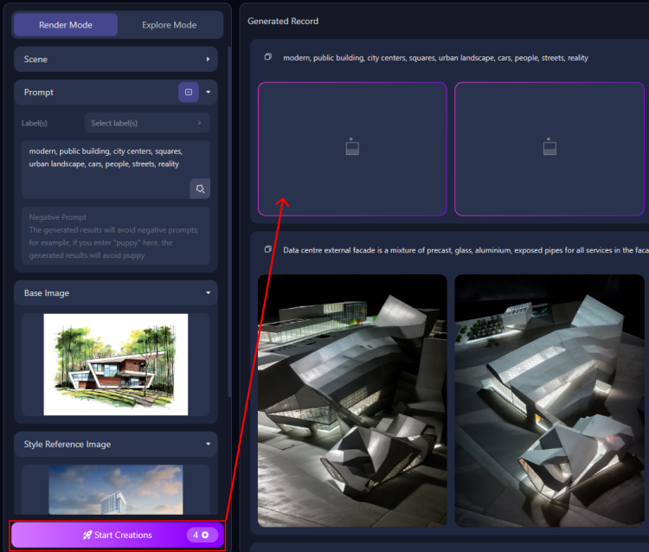Click the purple prompt template icon button
Screen dimensions: 649x552
[x=189, y=92]
